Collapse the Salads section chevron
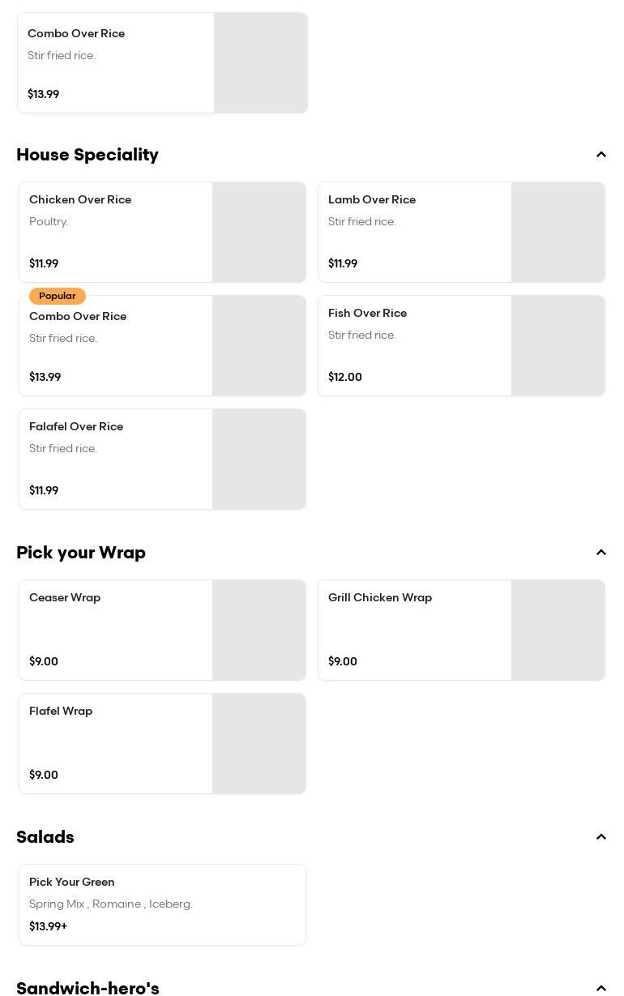624x996 pixels. pyautogui.click(x=601, y=837)
